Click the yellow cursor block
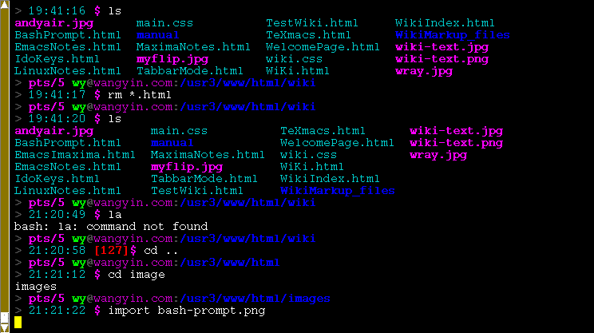 click(18, 323)
